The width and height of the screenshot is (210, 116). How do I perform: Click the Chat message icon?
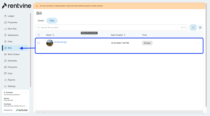5,73
